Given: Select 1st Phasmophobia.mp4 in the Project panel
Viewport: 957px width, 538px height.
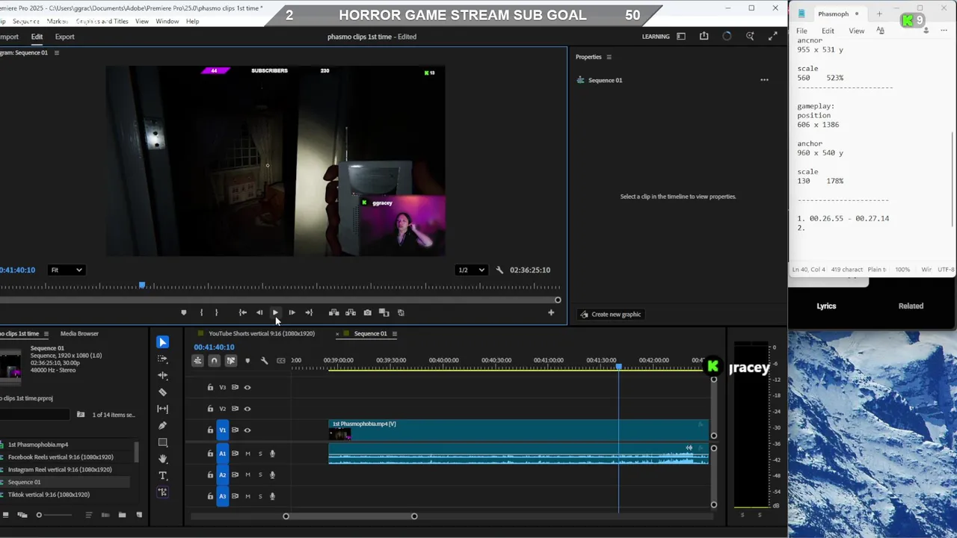Looking at the screenshot, I should tap(38, 445).
